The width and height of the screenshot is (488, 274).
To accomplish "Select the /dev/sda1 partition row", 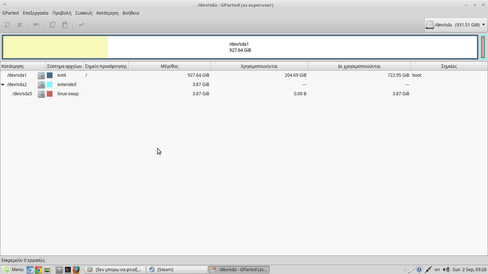I will pos(244,75).
